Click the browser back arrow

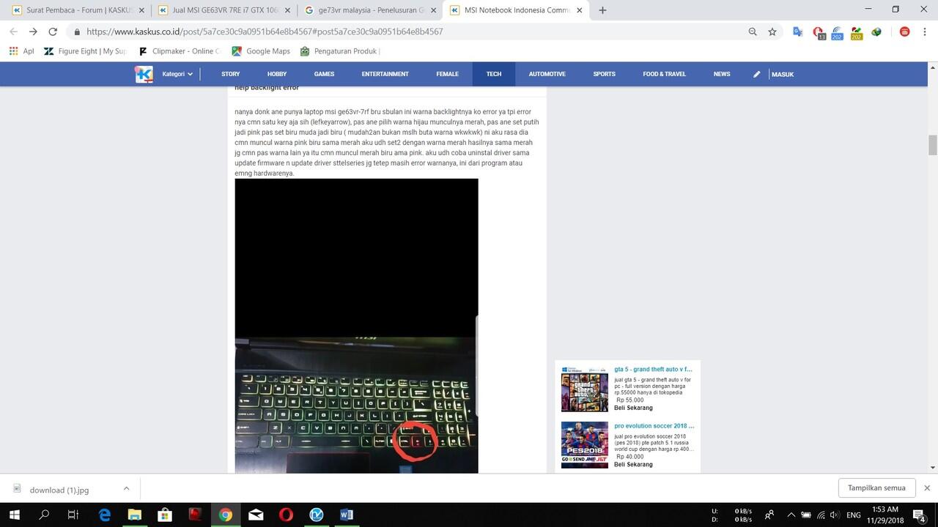pyautogui.click(x=13, y=31)
